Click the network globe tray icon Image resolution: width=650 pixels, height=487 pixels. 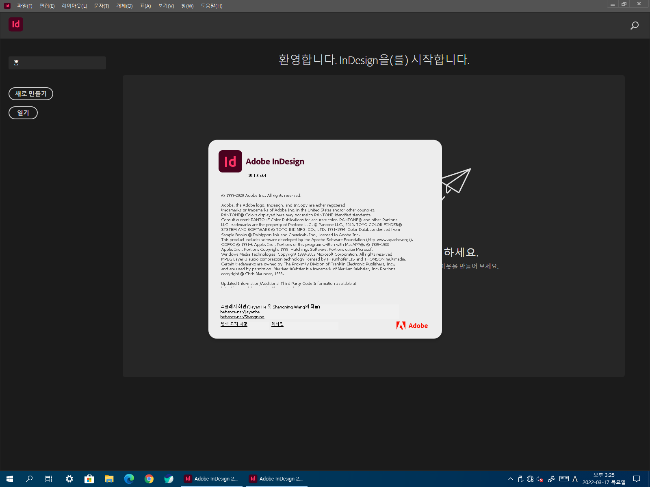click(530, 479)
